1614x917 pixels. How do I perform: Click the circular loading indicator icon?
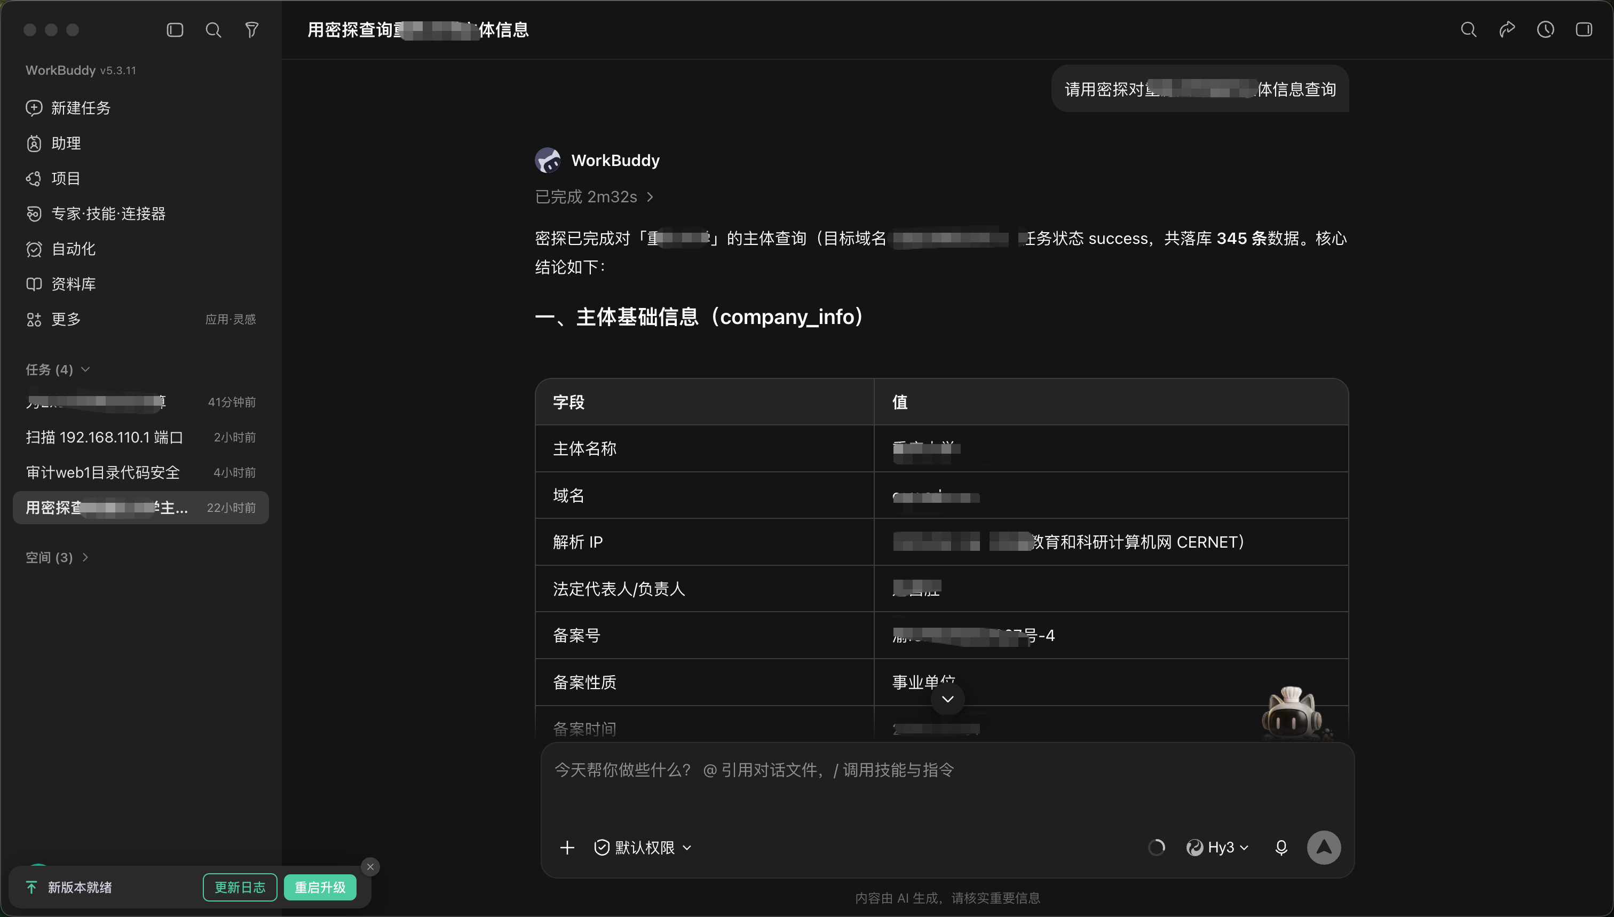[x=1157, y=848]
